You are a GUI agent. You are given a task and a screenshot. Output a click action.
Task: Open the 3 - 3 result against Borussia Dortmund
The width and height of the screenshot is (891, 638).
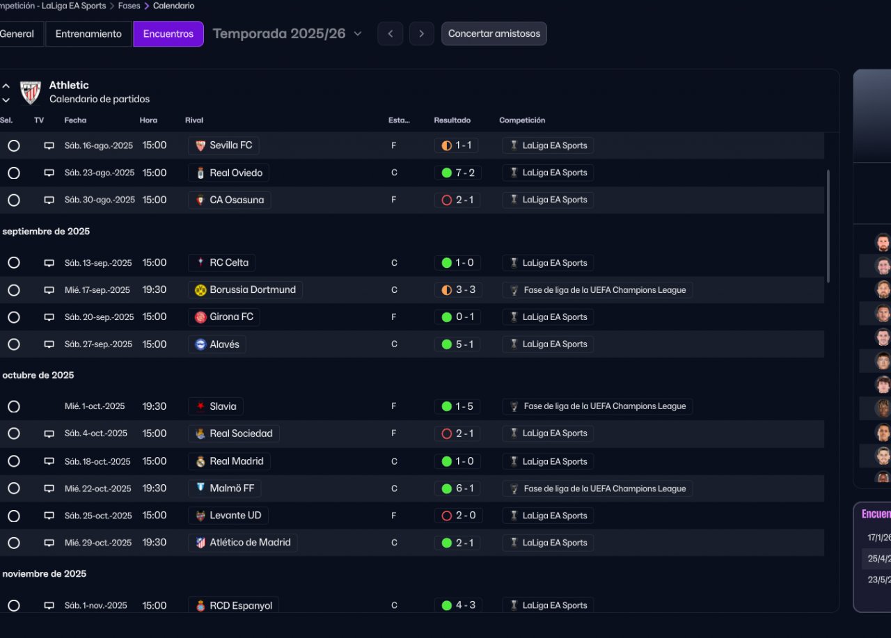coord(457,290)
